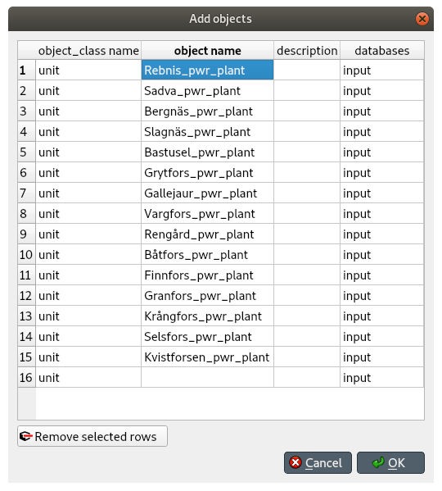Select the Sadva_pwr_plant cell

coord(208,90)
